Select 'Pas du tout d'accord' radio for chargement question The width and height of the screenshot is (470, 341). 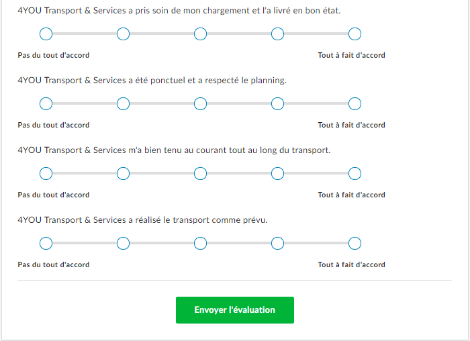[46, 34]
